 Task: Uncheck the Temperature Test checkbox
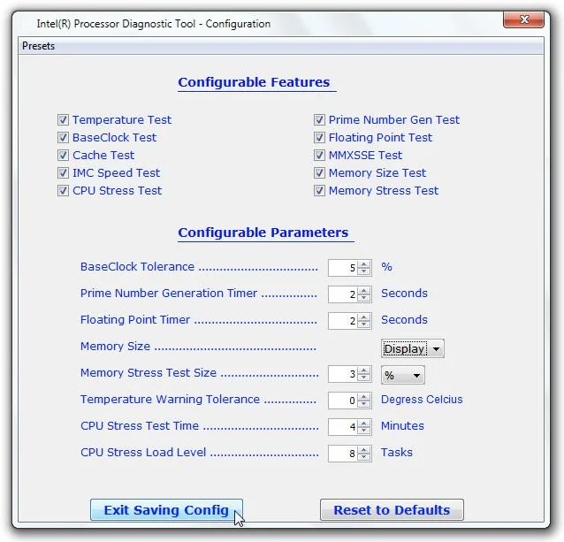coord(63,119)
